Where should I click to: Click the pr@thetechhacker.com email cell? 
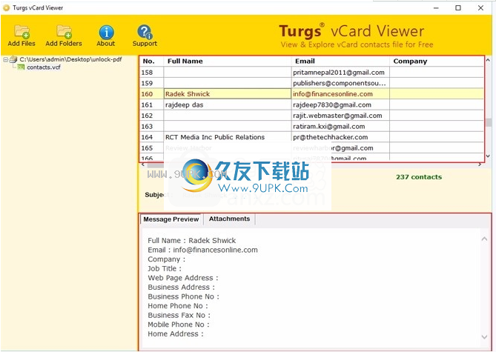(x=340, y=137)
